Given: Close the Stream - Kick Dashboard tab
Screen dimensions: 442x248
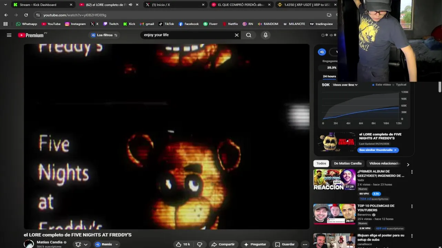Looking at the screenshot, I should tap(71, 5).
